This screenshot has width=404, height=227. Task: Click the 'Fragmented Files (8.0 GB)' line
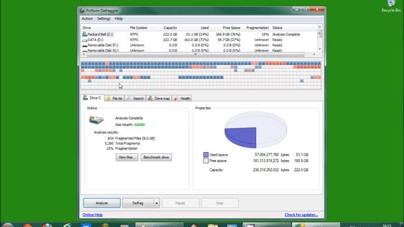click(x=134, y=138)
